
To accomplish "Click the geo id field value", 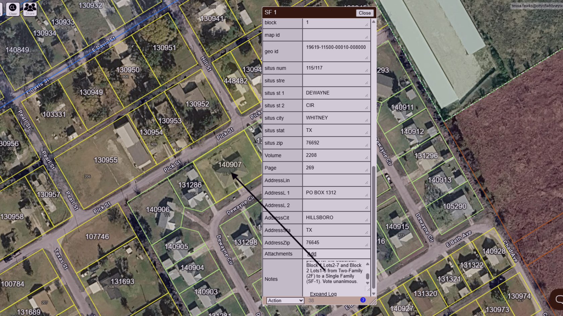I will coord(336,52).
